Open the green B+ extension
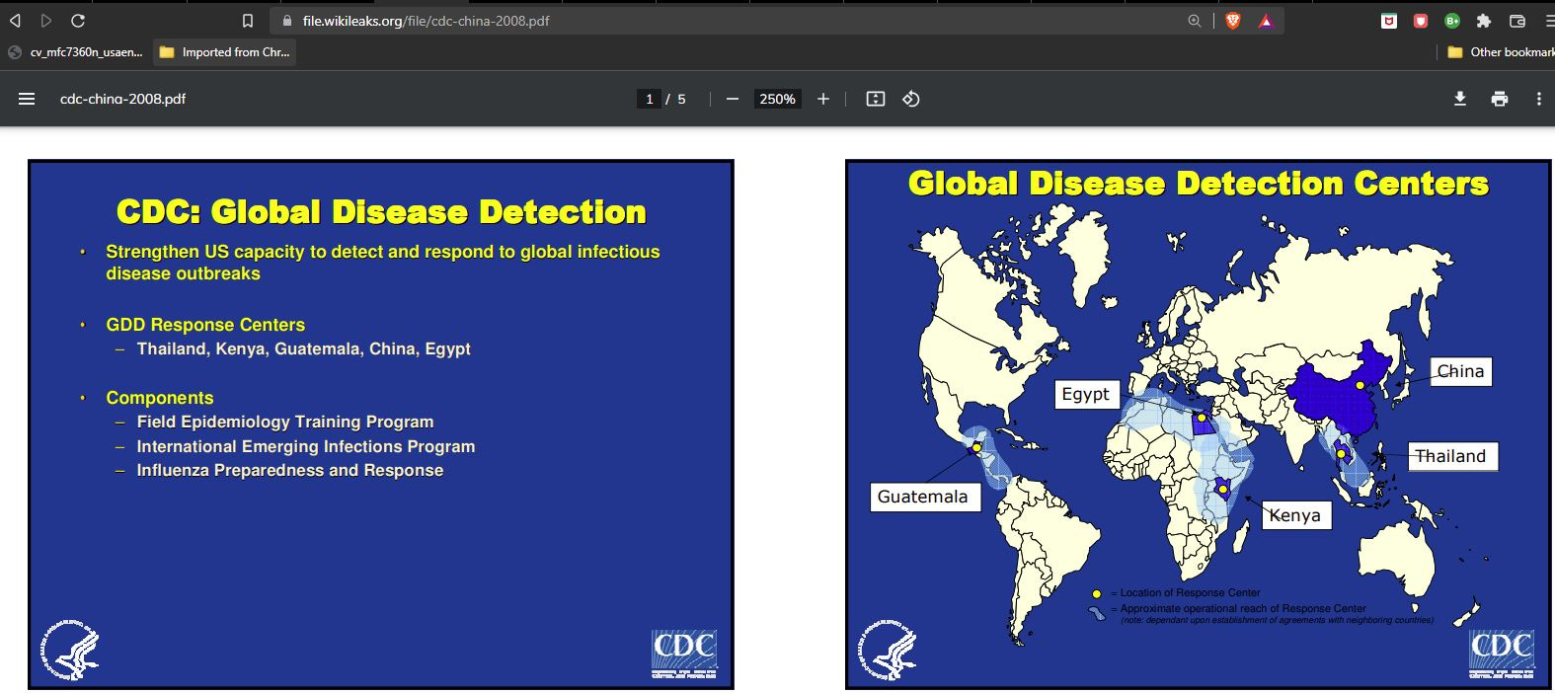The image size is (1555, 694). [1452, 21]
